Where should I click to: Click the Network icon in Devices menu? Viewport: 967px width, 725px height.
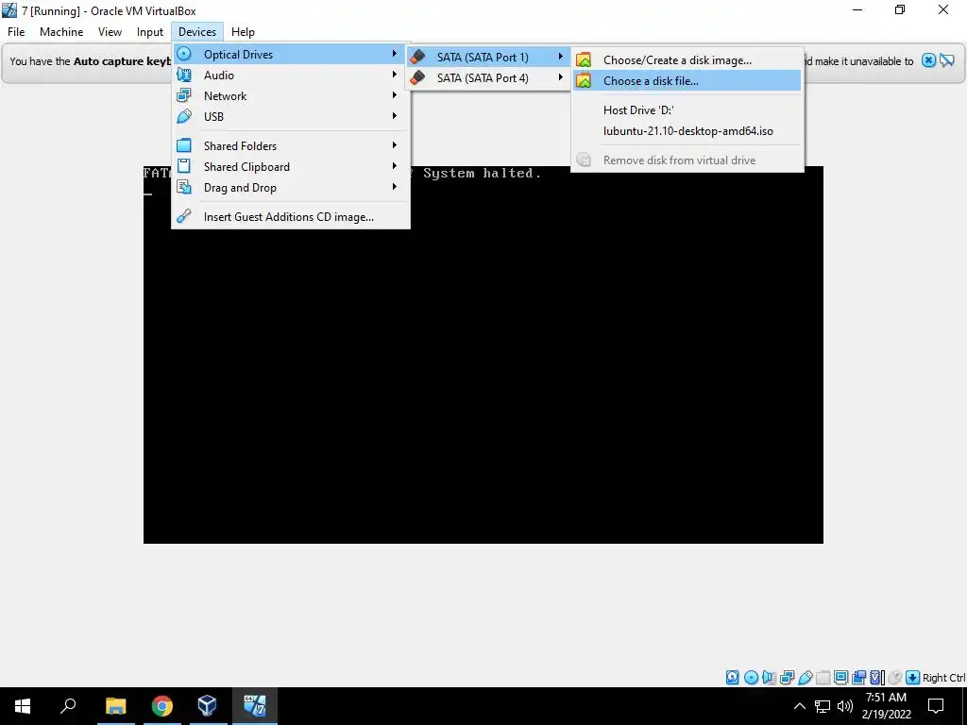click(184, 95)
